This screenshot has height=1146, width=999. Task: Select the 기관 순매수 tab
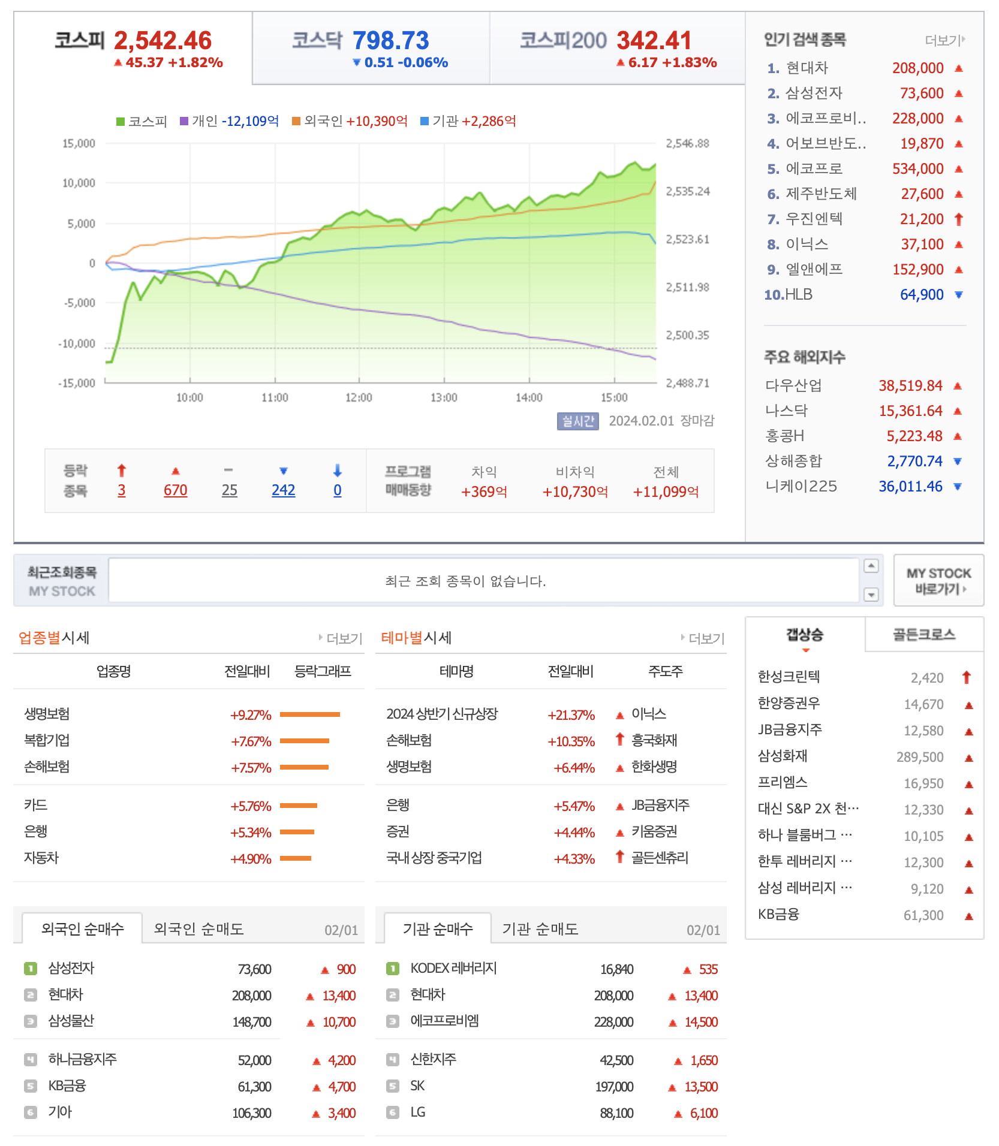click(x=438, y=929)
